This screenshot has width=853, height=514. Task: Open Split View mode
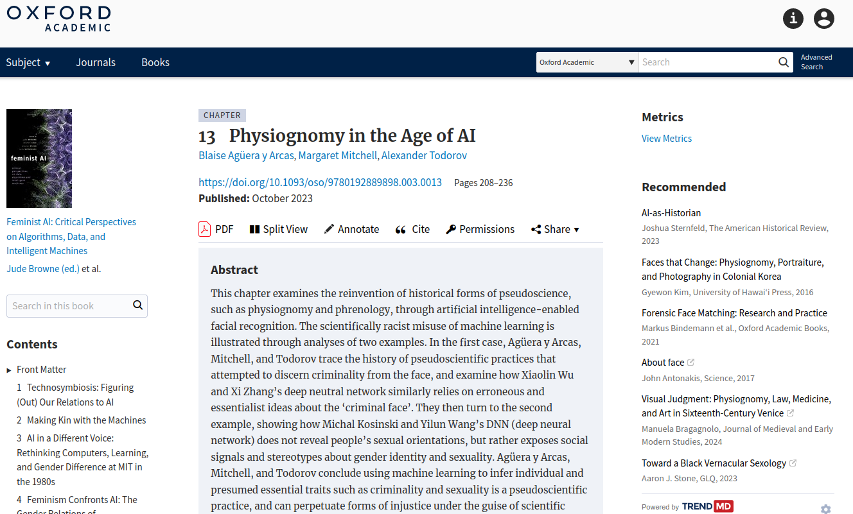(x=278, y=229)
